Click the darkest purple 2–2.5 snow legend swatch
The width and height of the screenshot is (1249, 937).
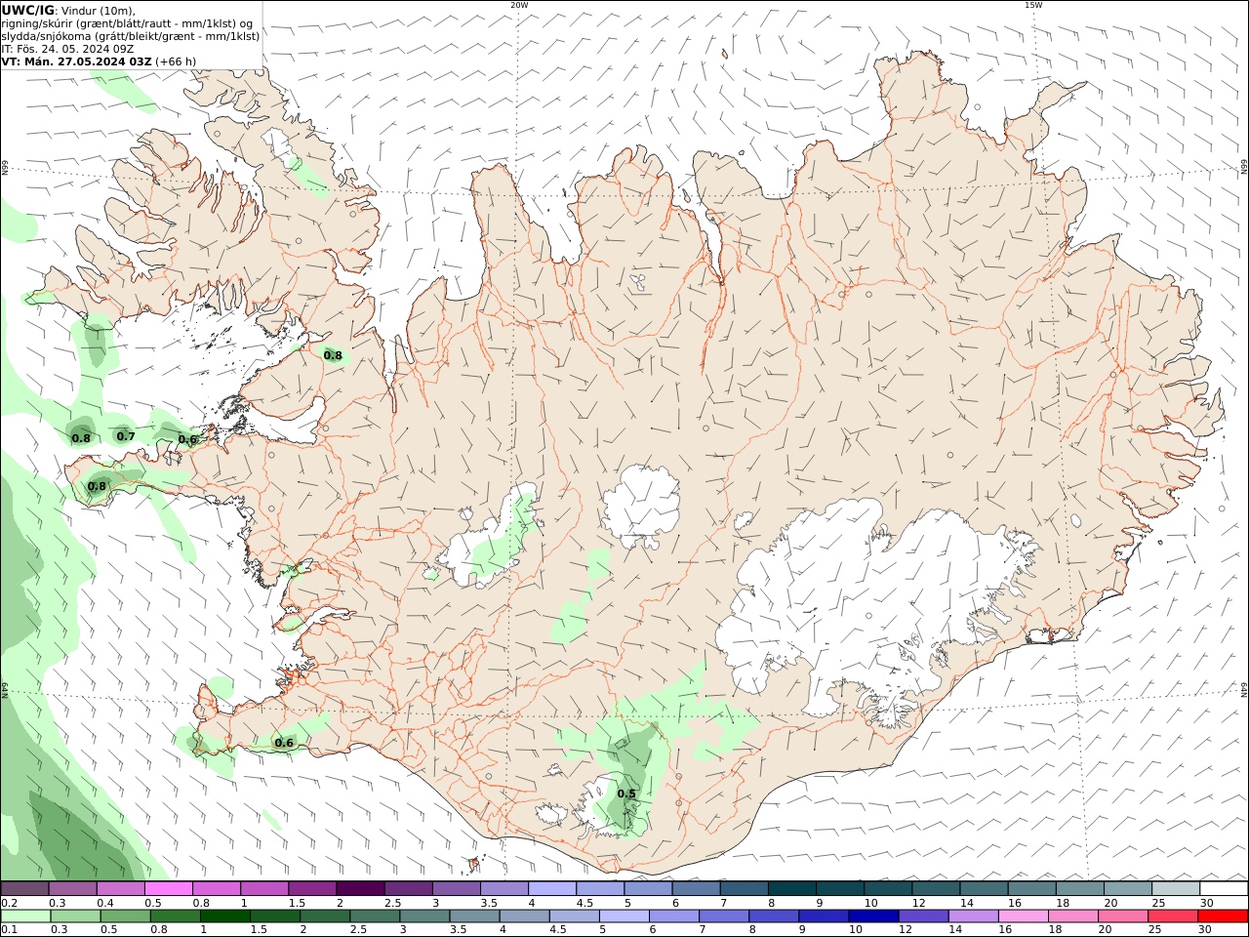click(x=360, y=888)
